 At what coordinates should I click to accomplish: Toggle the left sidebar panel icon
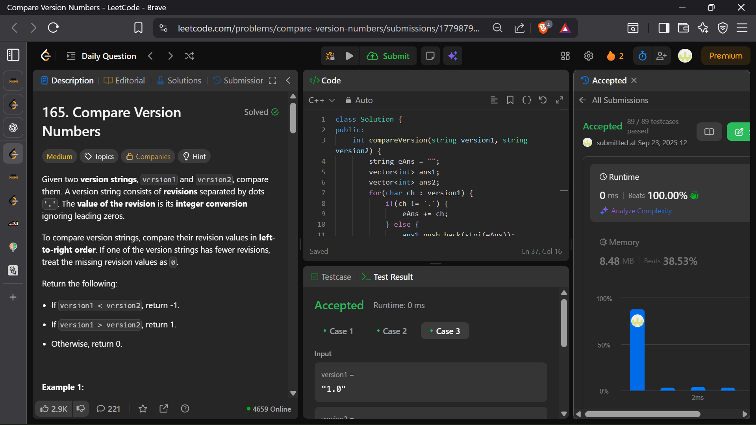(13, 55)
